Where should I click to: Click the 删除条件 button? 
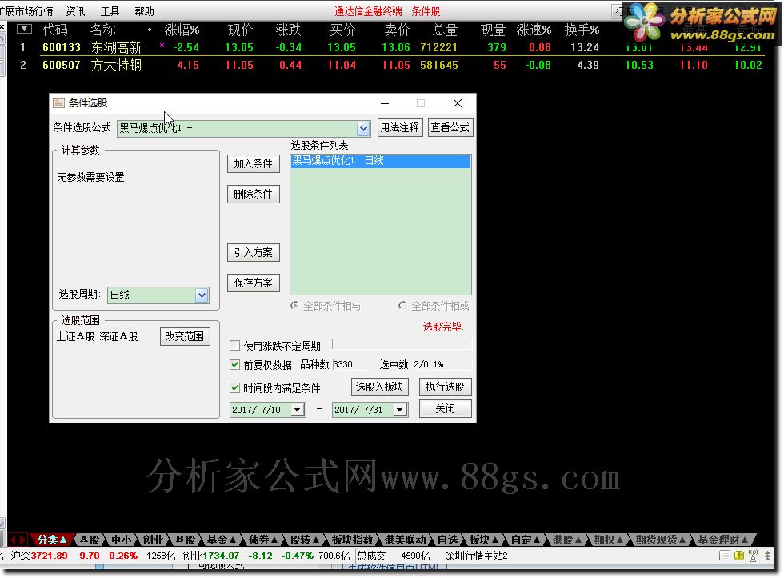click(x=253, y=195)
